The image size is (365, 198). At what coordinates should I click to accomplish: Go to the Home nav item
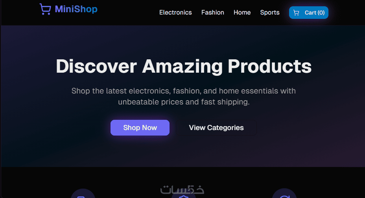point(242,13)
